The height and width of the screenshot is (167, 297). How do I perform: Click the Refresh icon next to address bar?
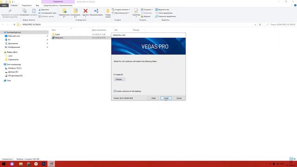click(260, 25)
